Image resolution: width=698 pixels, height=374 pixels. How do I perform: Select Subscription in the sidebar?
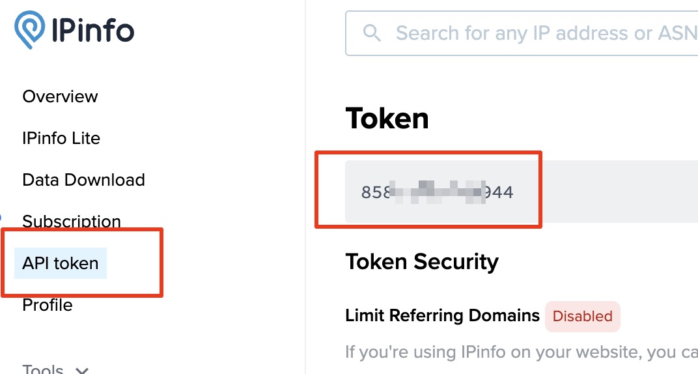pos(72,222)
